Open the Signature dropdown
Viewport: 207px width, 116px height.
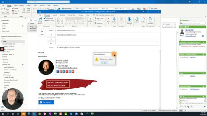pyautogui.click(x=99, y=23)
